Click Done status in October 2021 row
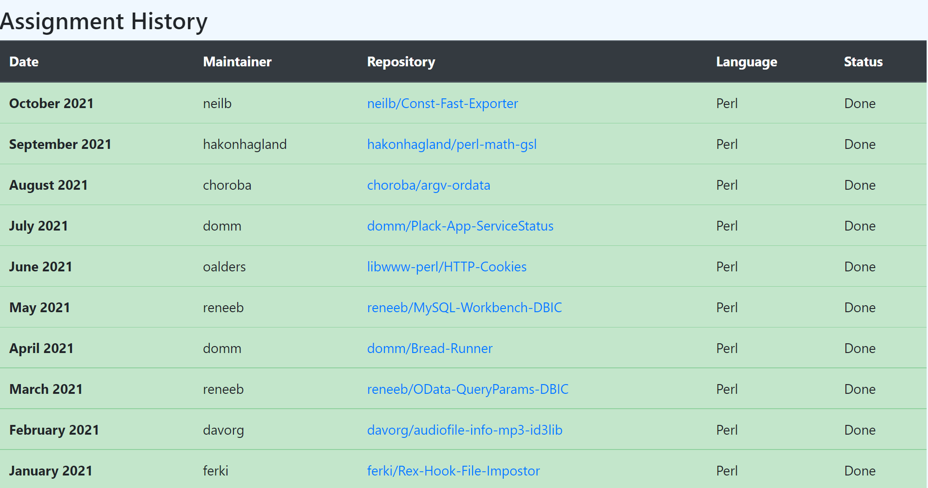928x488 pixels. click(860, 103)
